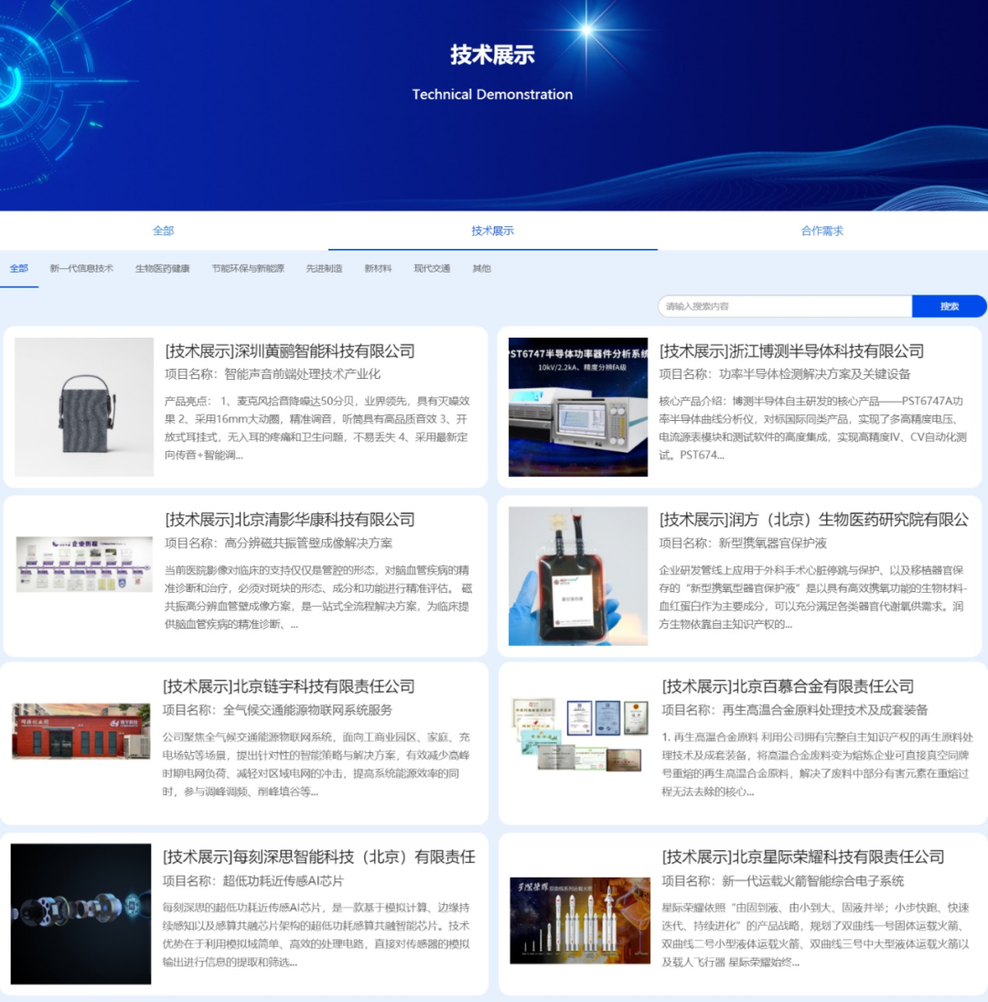The height and width of the screenshot is (1002, 988).
Task: Select the 技术展示 tab
Action: (492, 232)
